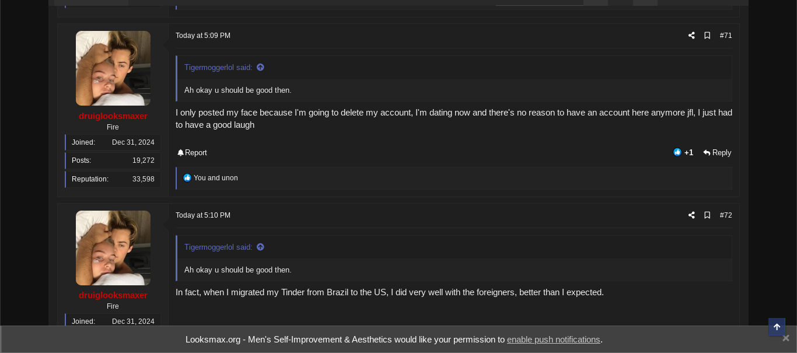Open post #71 permalink number
This screenshot has width=797, height=353.
point(726,36)
